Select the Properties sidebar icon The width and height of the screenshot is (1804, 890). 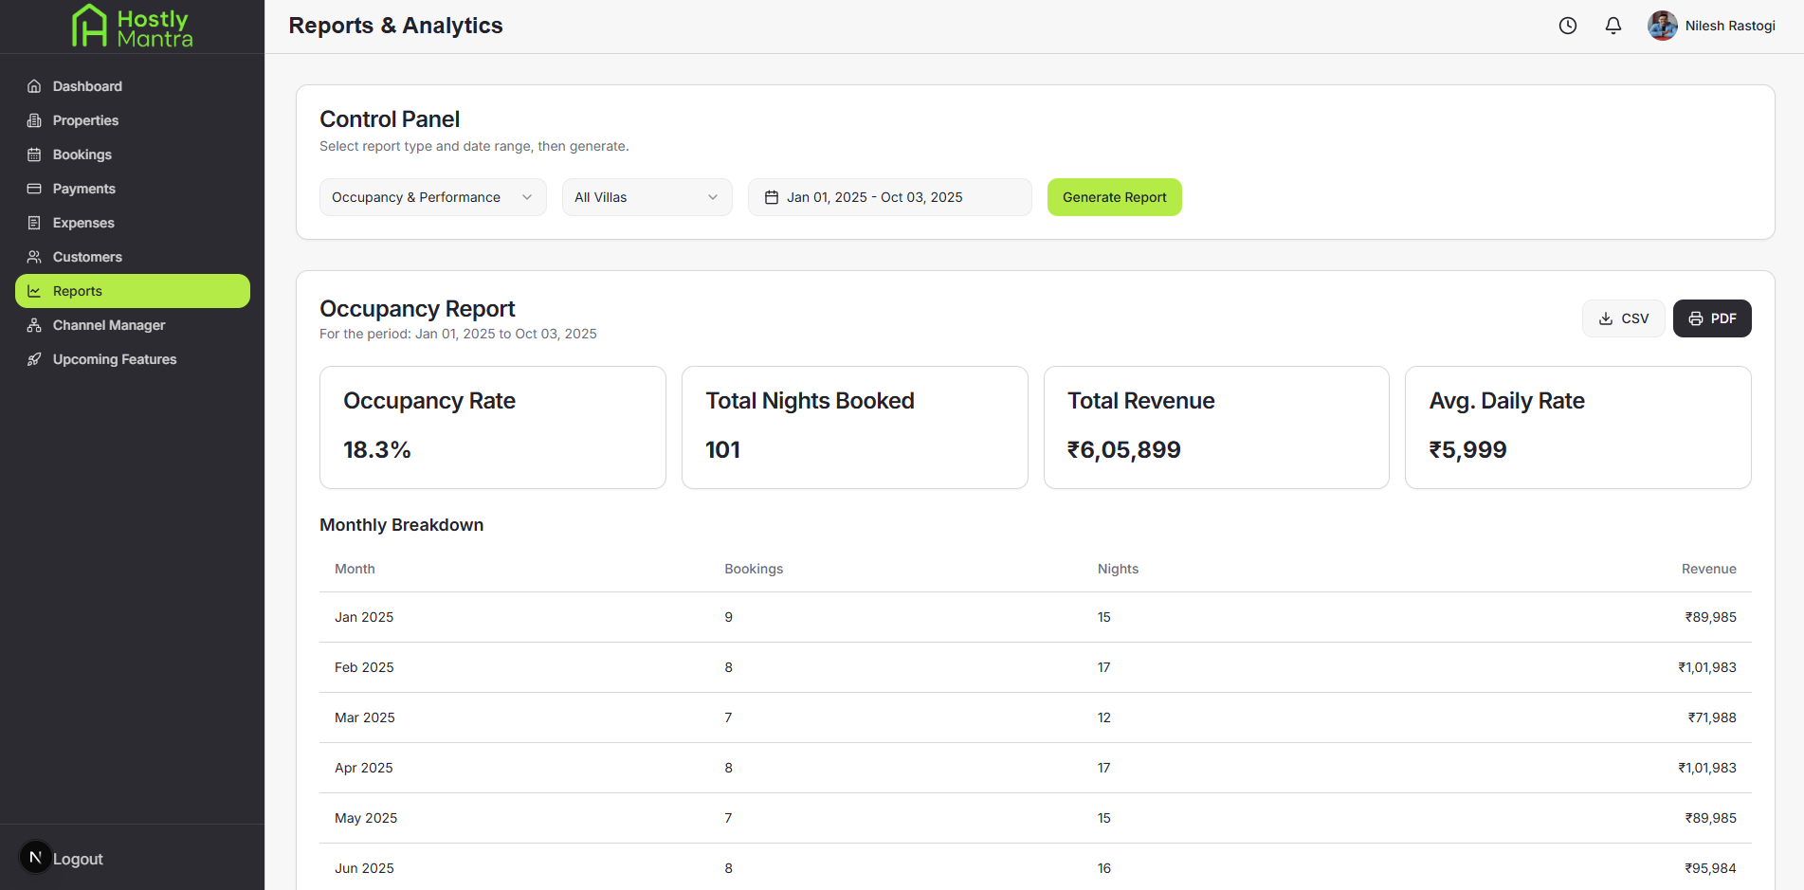tap(34, 120)
